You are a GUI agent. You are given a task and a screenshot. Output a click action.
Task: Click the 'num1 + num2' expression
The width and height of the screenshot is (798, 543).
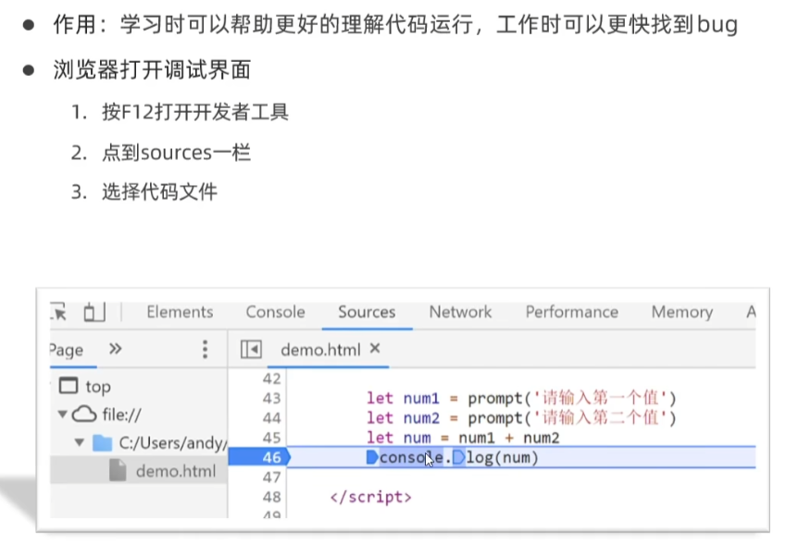coord(509,438)
